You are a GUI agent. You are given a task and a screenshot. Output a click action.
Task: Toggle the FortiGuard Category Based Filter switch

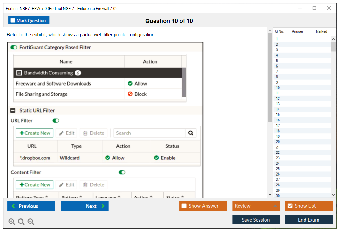tap(14, 48)
